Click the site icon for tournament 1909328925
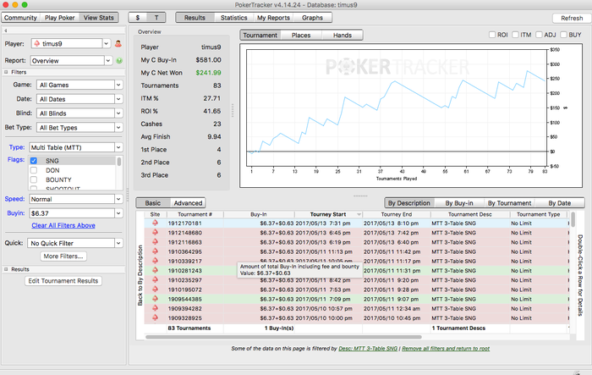This screenshot has width=592, height=375. pos(155,318)
